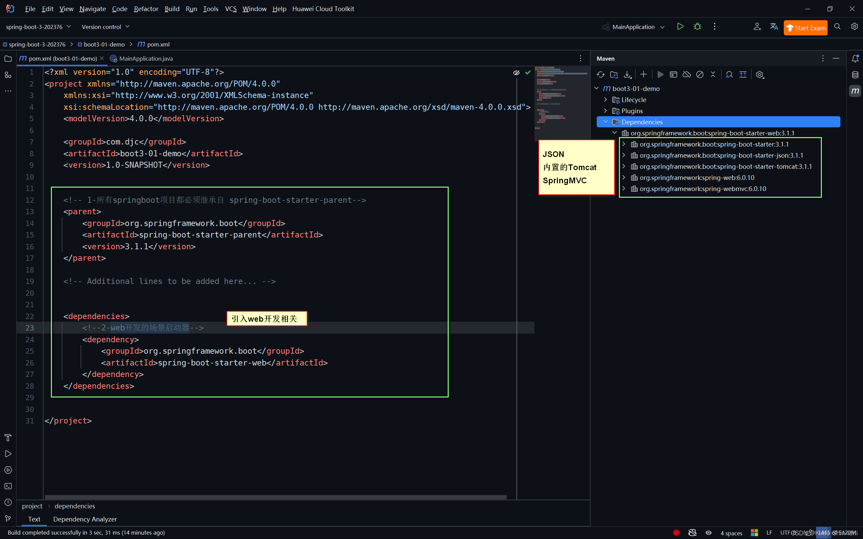Screen dimensions: 863x539
Task: Click green inspections checkmark in editor
Action: point(528,73)
